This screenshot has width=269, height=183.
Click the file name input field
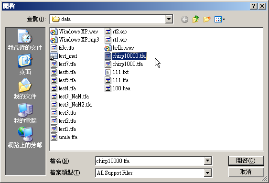(x=150, y=161)
